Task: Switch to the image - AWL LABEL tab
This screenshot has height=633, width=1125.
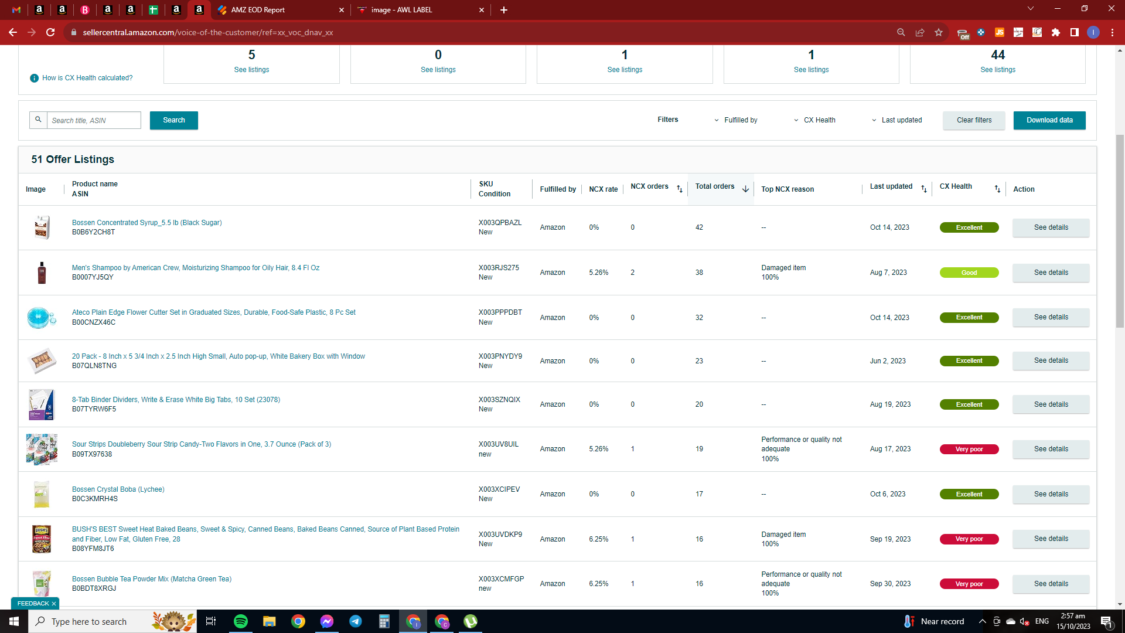Action: tap(419, 10)
